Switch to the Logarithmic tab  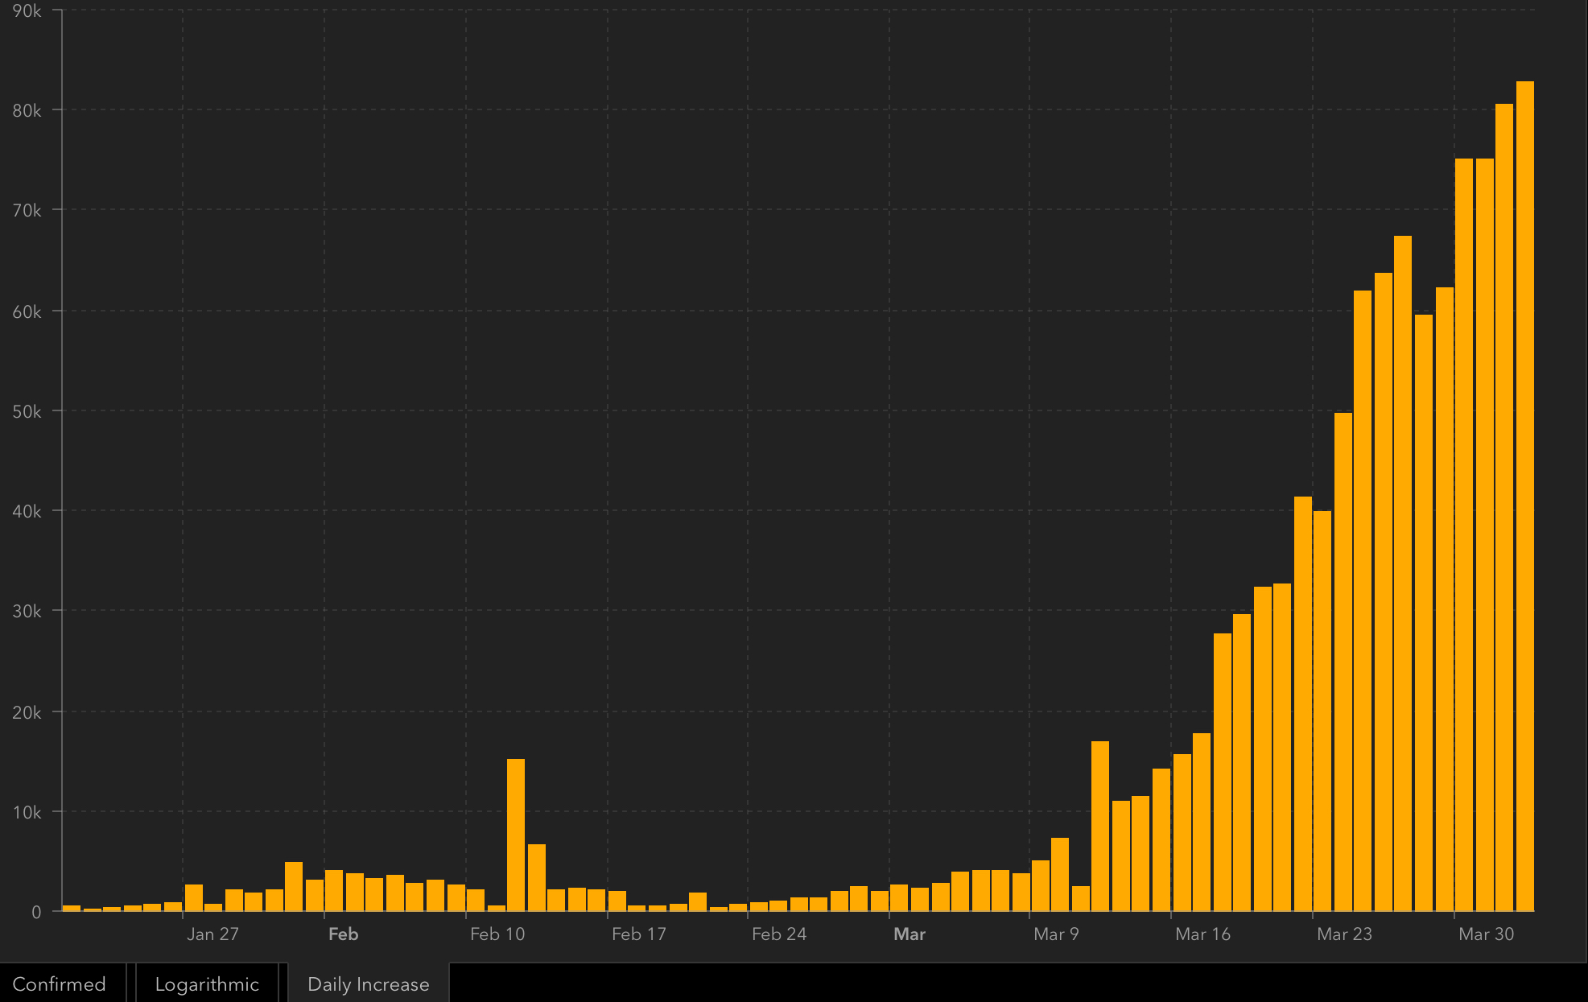coord(207,983)
